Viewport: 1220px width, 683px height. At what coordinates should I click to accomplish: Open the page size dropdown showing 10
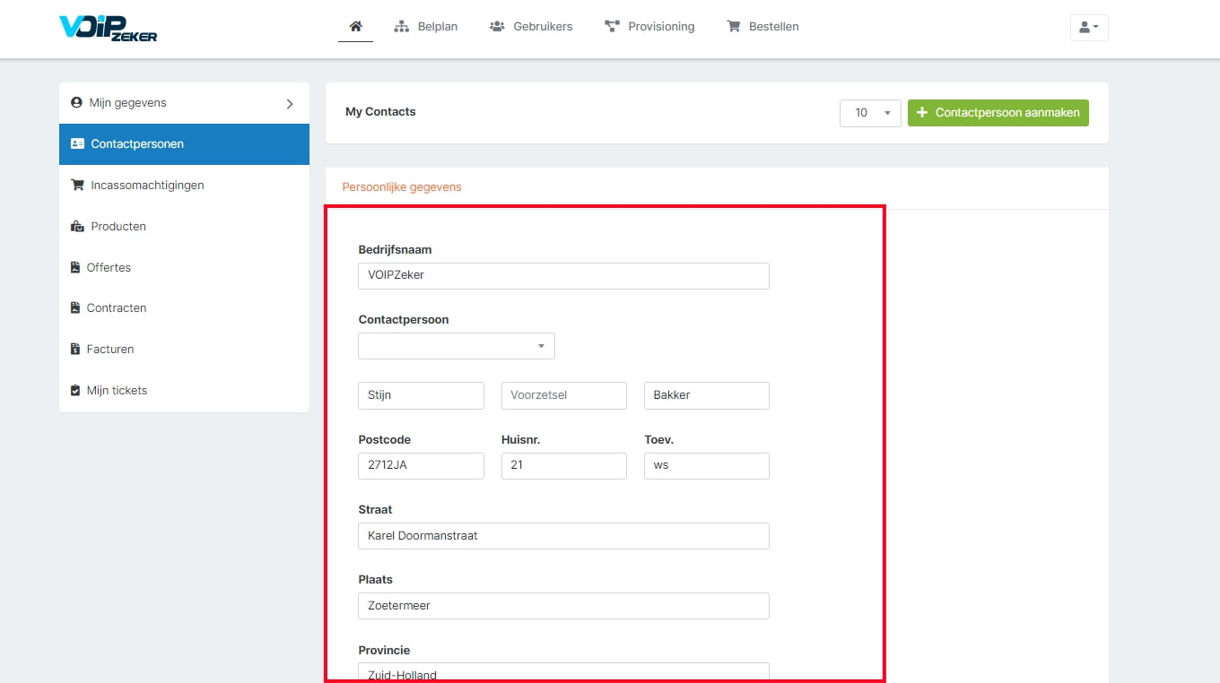point(870,113)
